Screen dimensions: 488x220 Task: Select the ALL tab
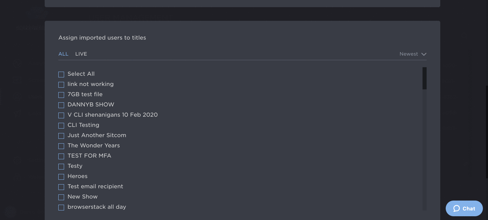tap(63, 54)
